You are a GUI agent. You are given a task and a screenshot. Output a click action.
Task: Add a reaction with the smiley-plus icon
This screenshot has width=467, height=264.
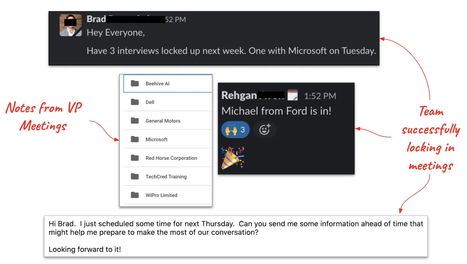coord(265,129)
